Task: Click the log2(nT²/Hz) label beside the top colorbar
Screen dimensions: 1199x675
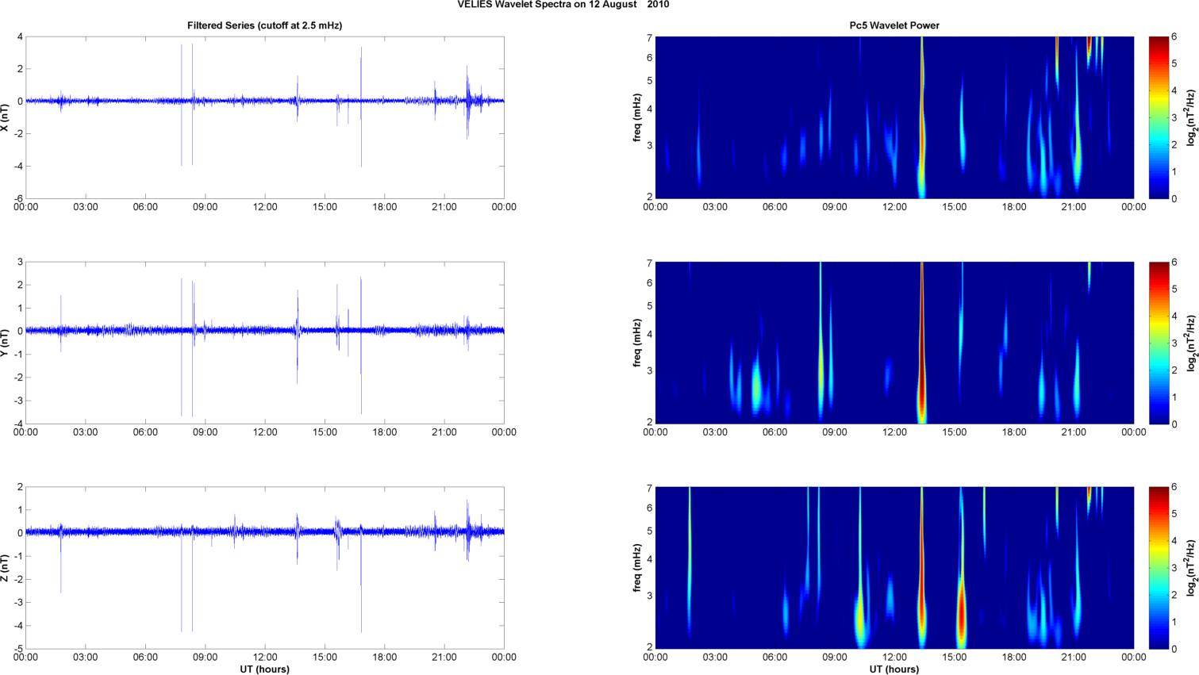Action: coord(1192,117)
